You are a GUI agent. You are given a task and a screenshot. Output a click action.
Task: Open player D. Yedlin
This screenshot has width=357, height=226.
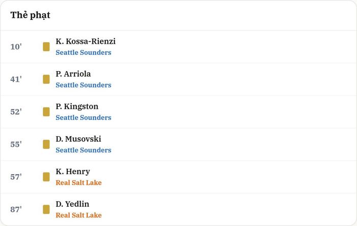pos(72,204)
